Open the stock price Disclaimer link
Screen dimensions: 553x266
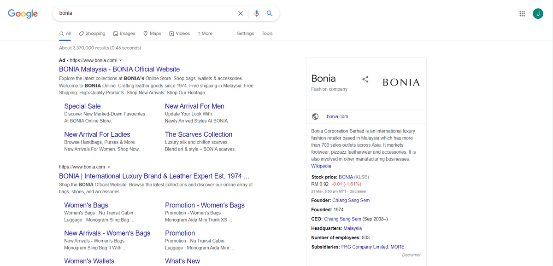[x=358, y=191]
